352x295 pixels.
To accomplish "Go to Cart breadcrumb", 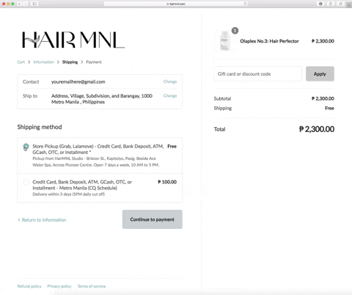I will coord(21,62).
